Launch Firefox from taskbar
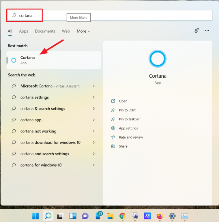The height and width of the screenshot is (222, 219). tap(160, 216)
